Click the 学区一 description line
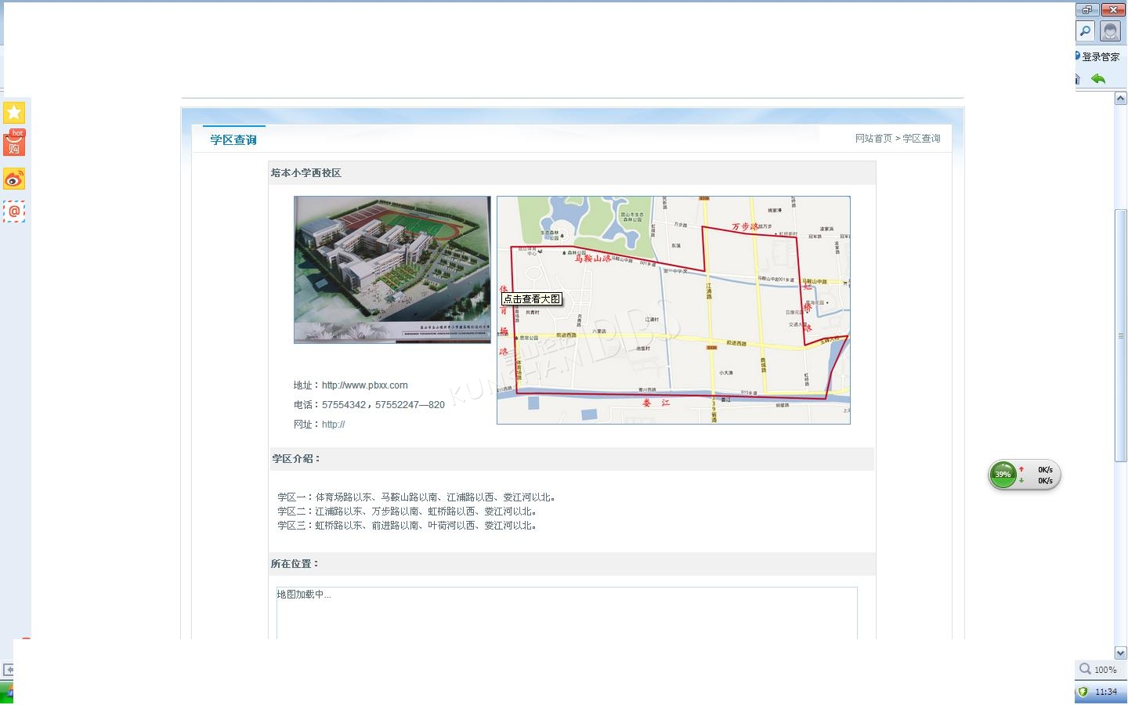1128x705 pixels. 418,497
